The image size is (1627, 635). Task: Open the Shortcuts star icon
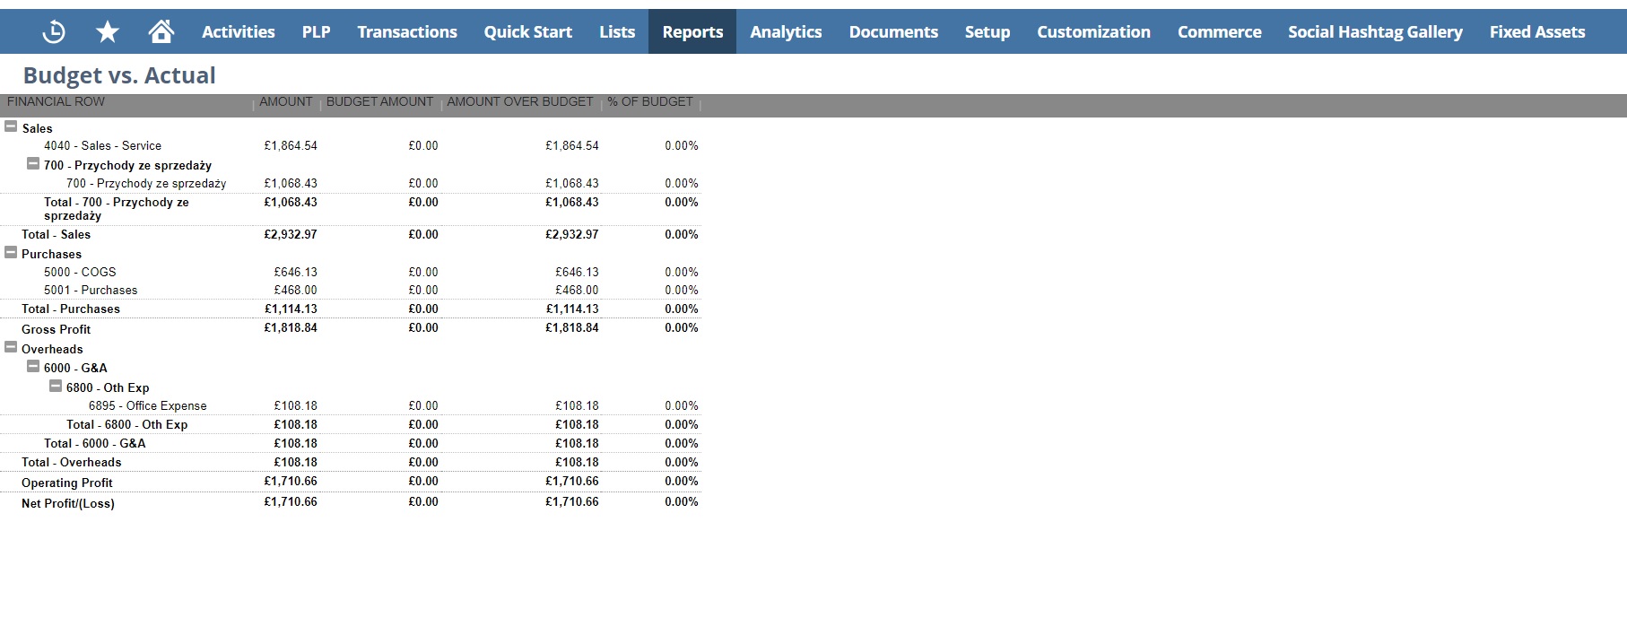point(108,32)
